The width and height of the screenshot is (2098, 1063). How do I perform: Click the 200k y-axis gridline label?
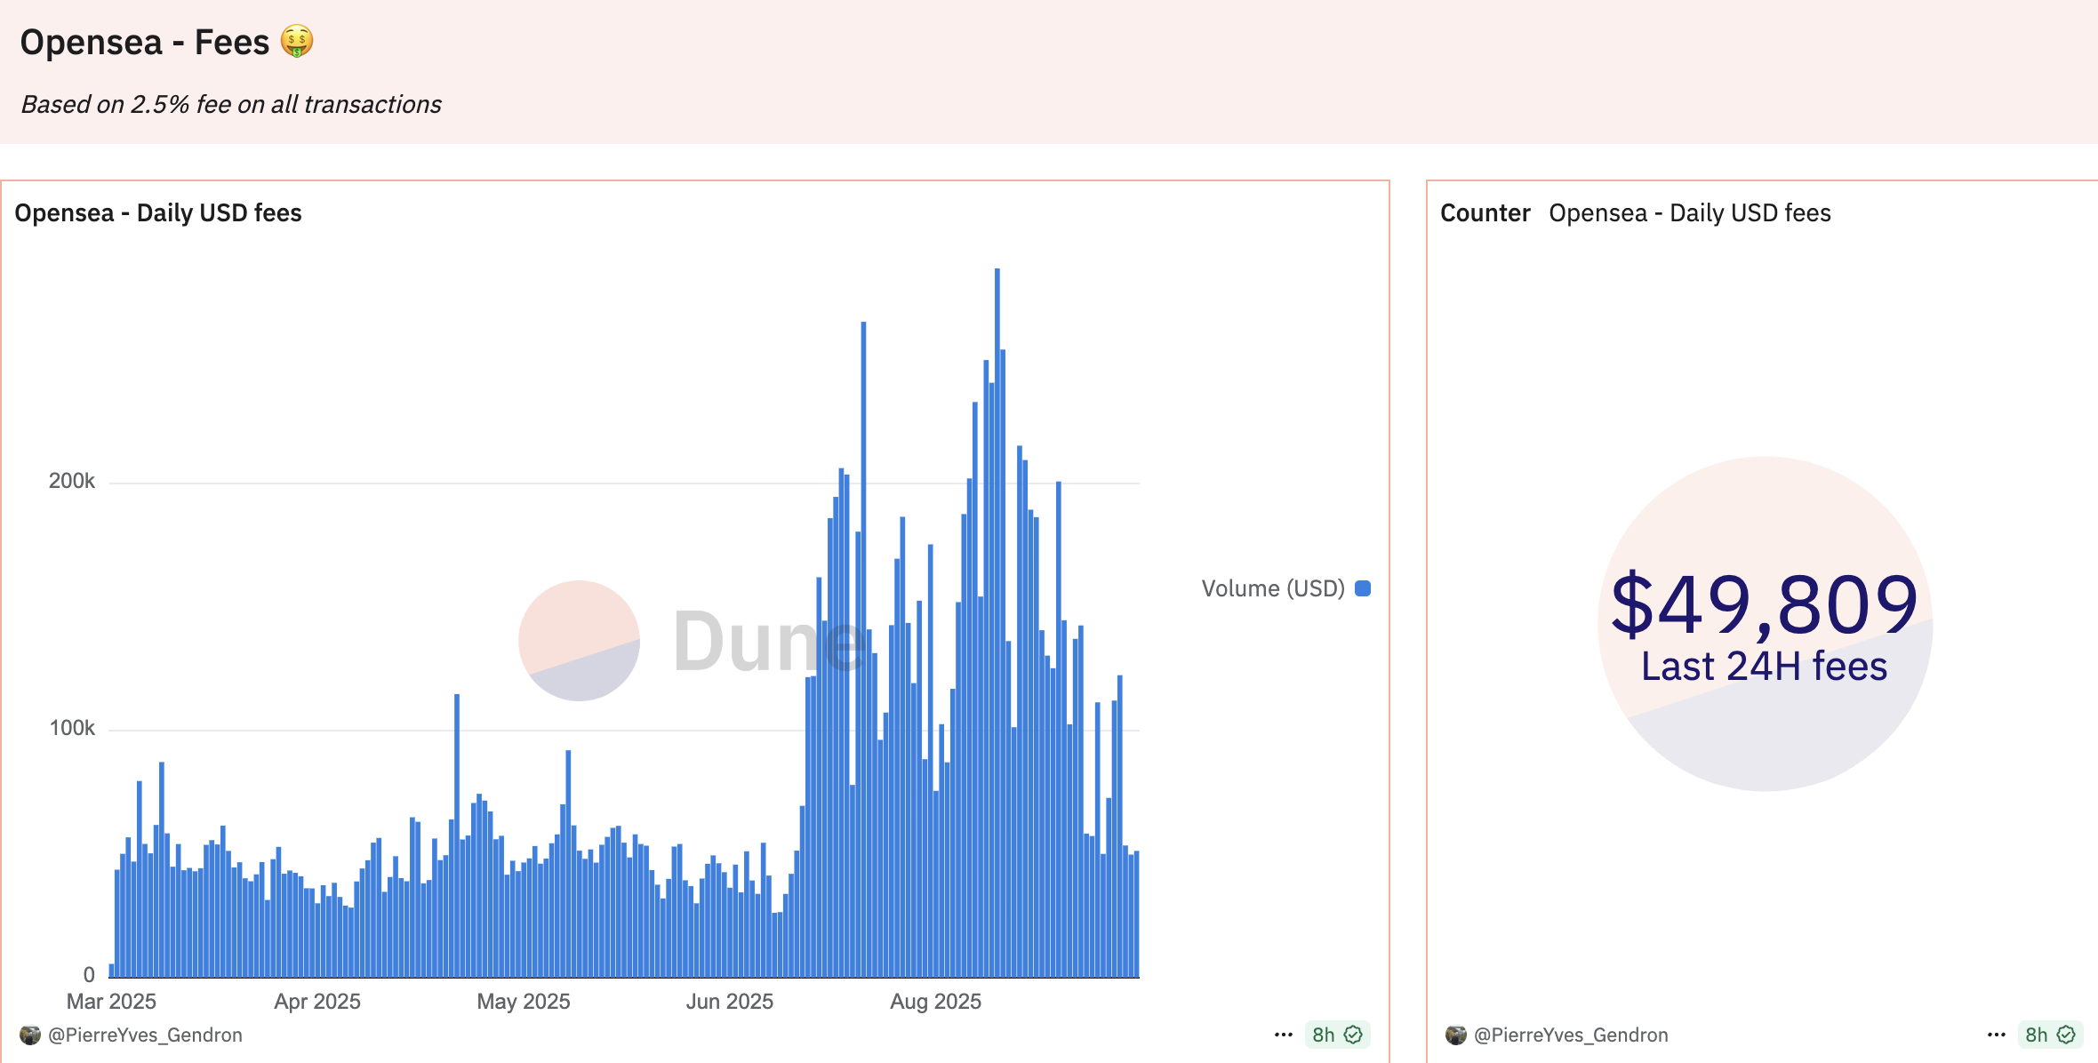click(x=71, y=481)
